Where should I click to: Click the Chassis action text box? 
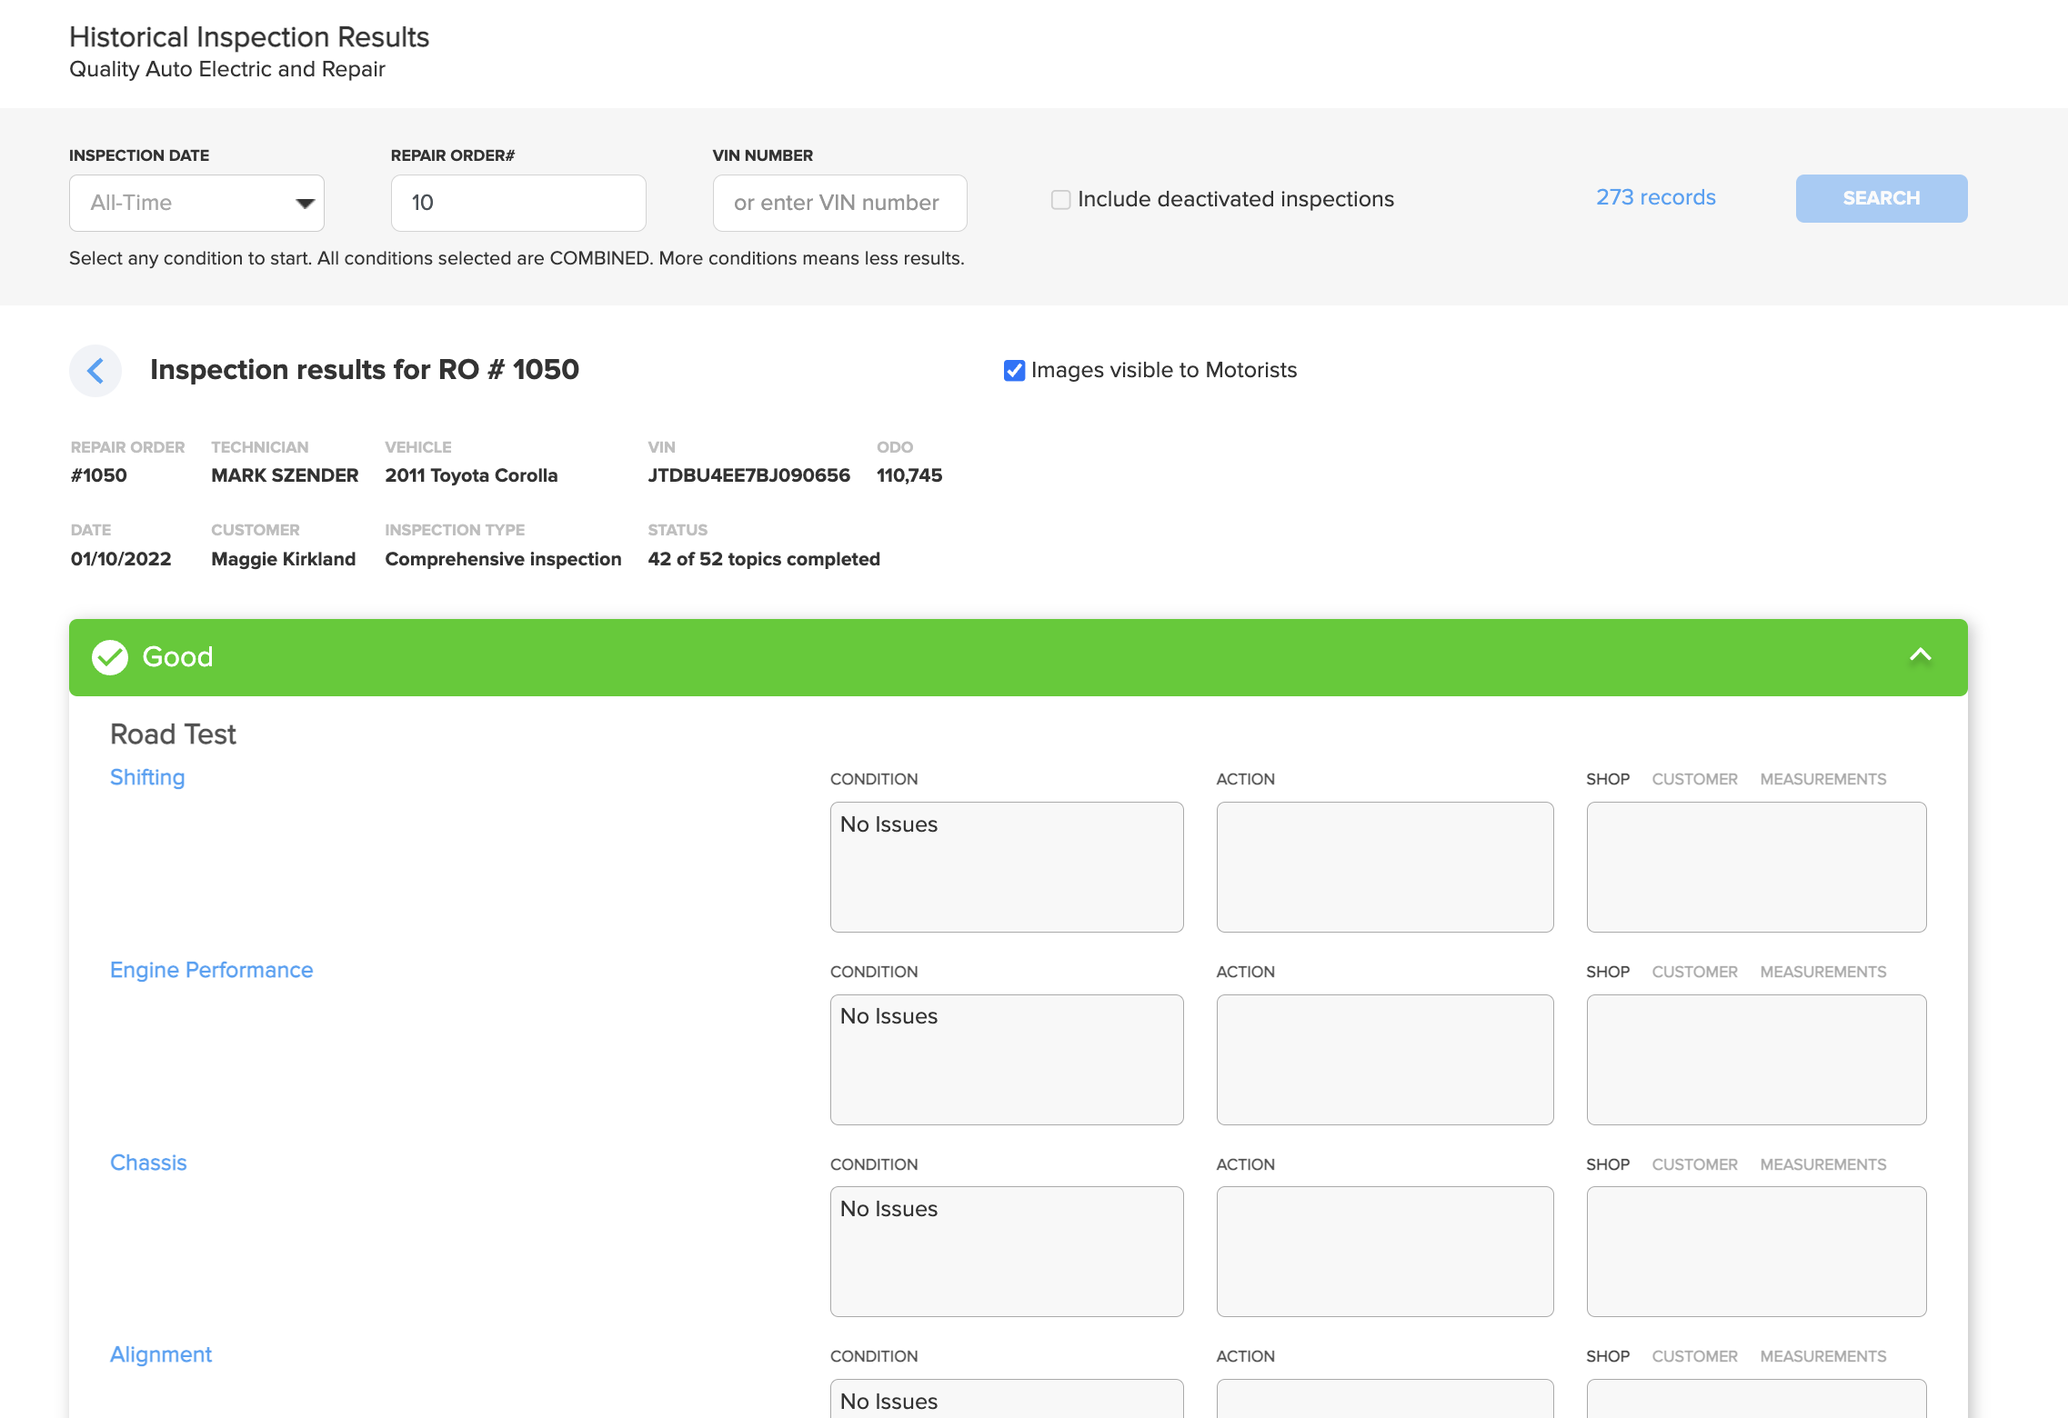(x=1385, y=1252)
